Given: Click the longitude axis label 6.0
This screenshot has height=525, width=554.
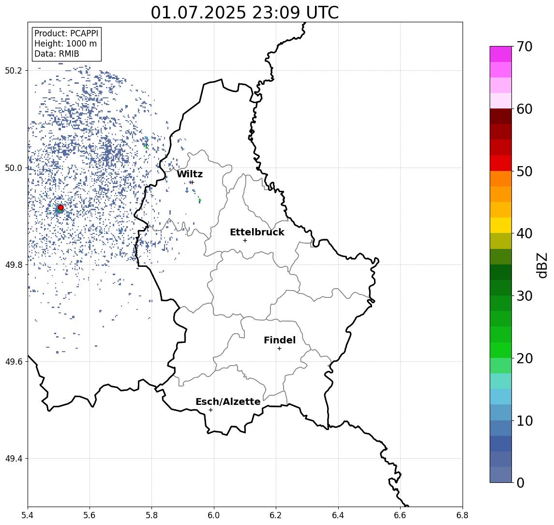Looking at the screenshot, I should (214, 515).
